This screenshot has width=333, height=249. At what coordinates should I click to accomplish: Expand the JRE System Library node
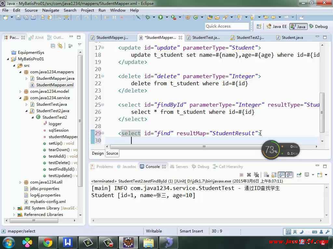(x=14, y=208)
